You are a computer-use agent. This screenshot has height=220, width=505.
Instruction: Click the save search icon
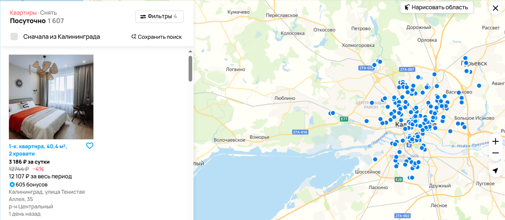[134, 37]
